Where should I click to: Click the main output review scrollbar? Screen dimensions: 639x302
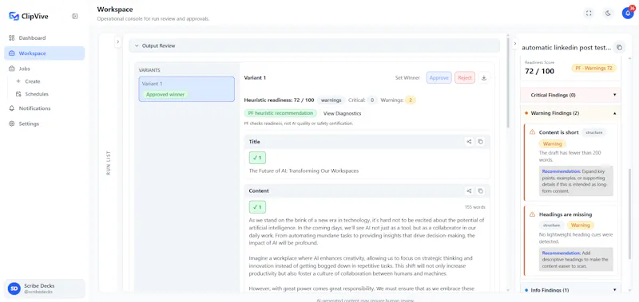pyautogui.click(x=508, y=84)
